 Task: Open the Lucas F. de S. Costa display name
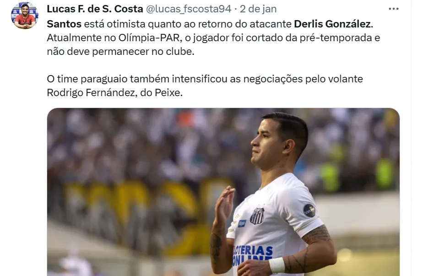coord(95,9)
